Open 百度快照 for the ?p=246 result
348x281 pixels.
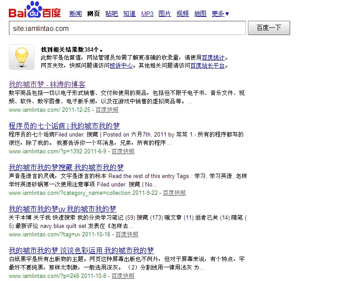[x=123, y=276]
